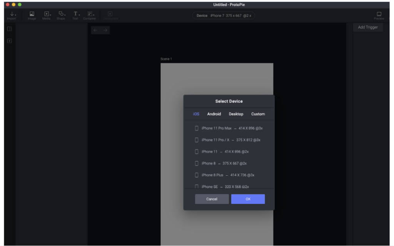The width and height of the screenshot is (394, 246).
Task: Select the Container tool
Action: click(x=90, y=15)
